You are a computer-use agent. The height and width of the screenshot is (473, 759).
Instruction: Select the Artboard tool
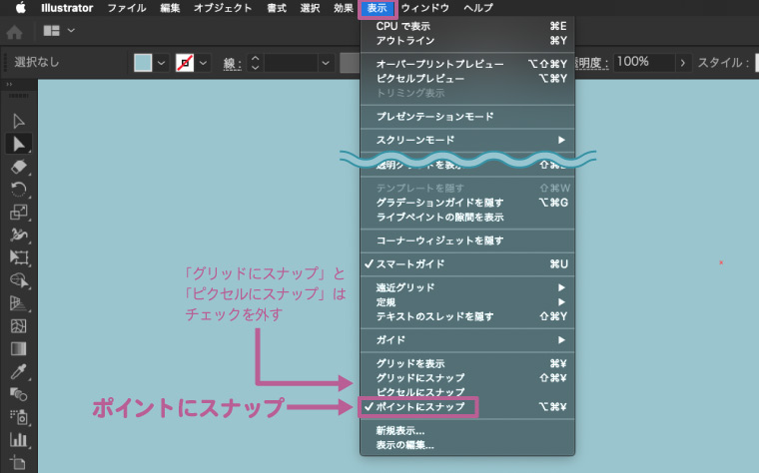(x=18, y=463)
